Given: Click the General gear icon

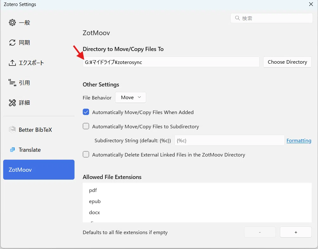Looking at the screenshot, I should coord(12,22).
